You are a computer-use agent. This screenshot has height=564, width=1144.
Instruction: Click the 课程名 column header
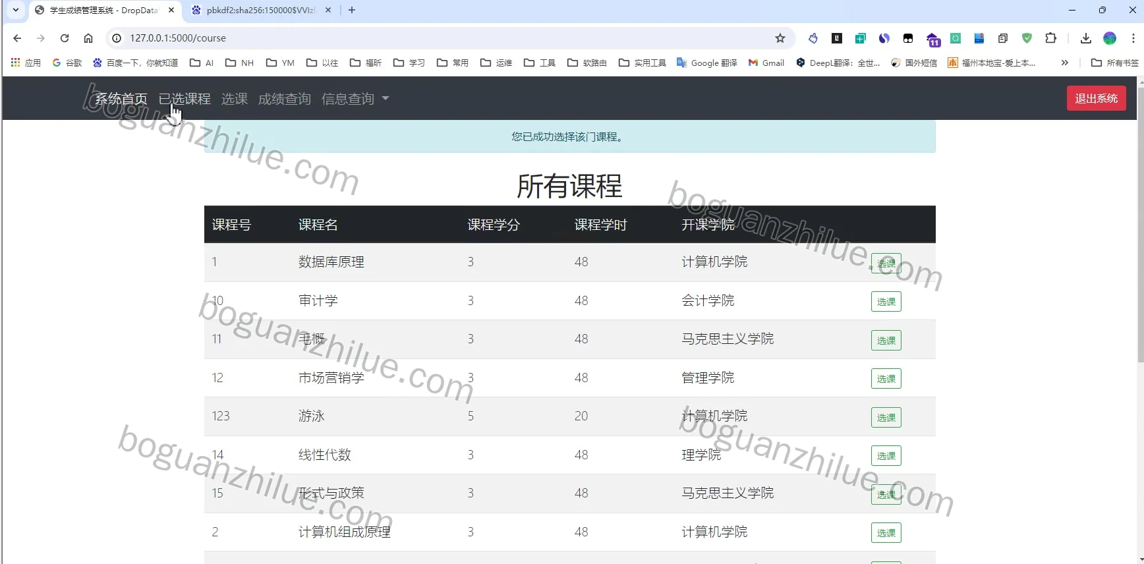tap(318, 225)
